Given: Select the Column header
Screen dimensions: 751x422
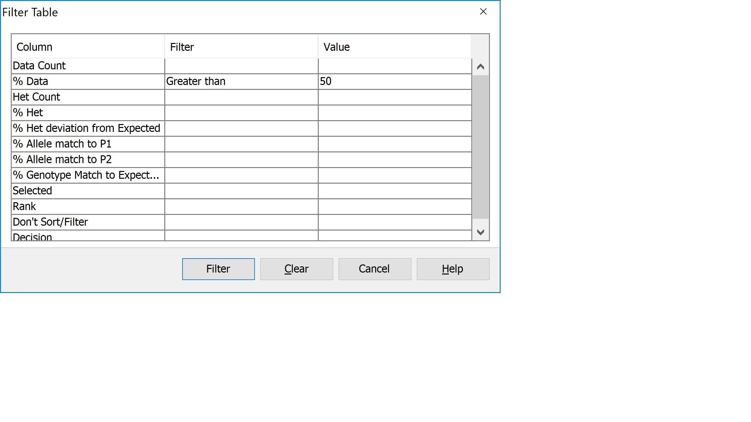Looking at the screenshot, I should [x=88, y=47].
